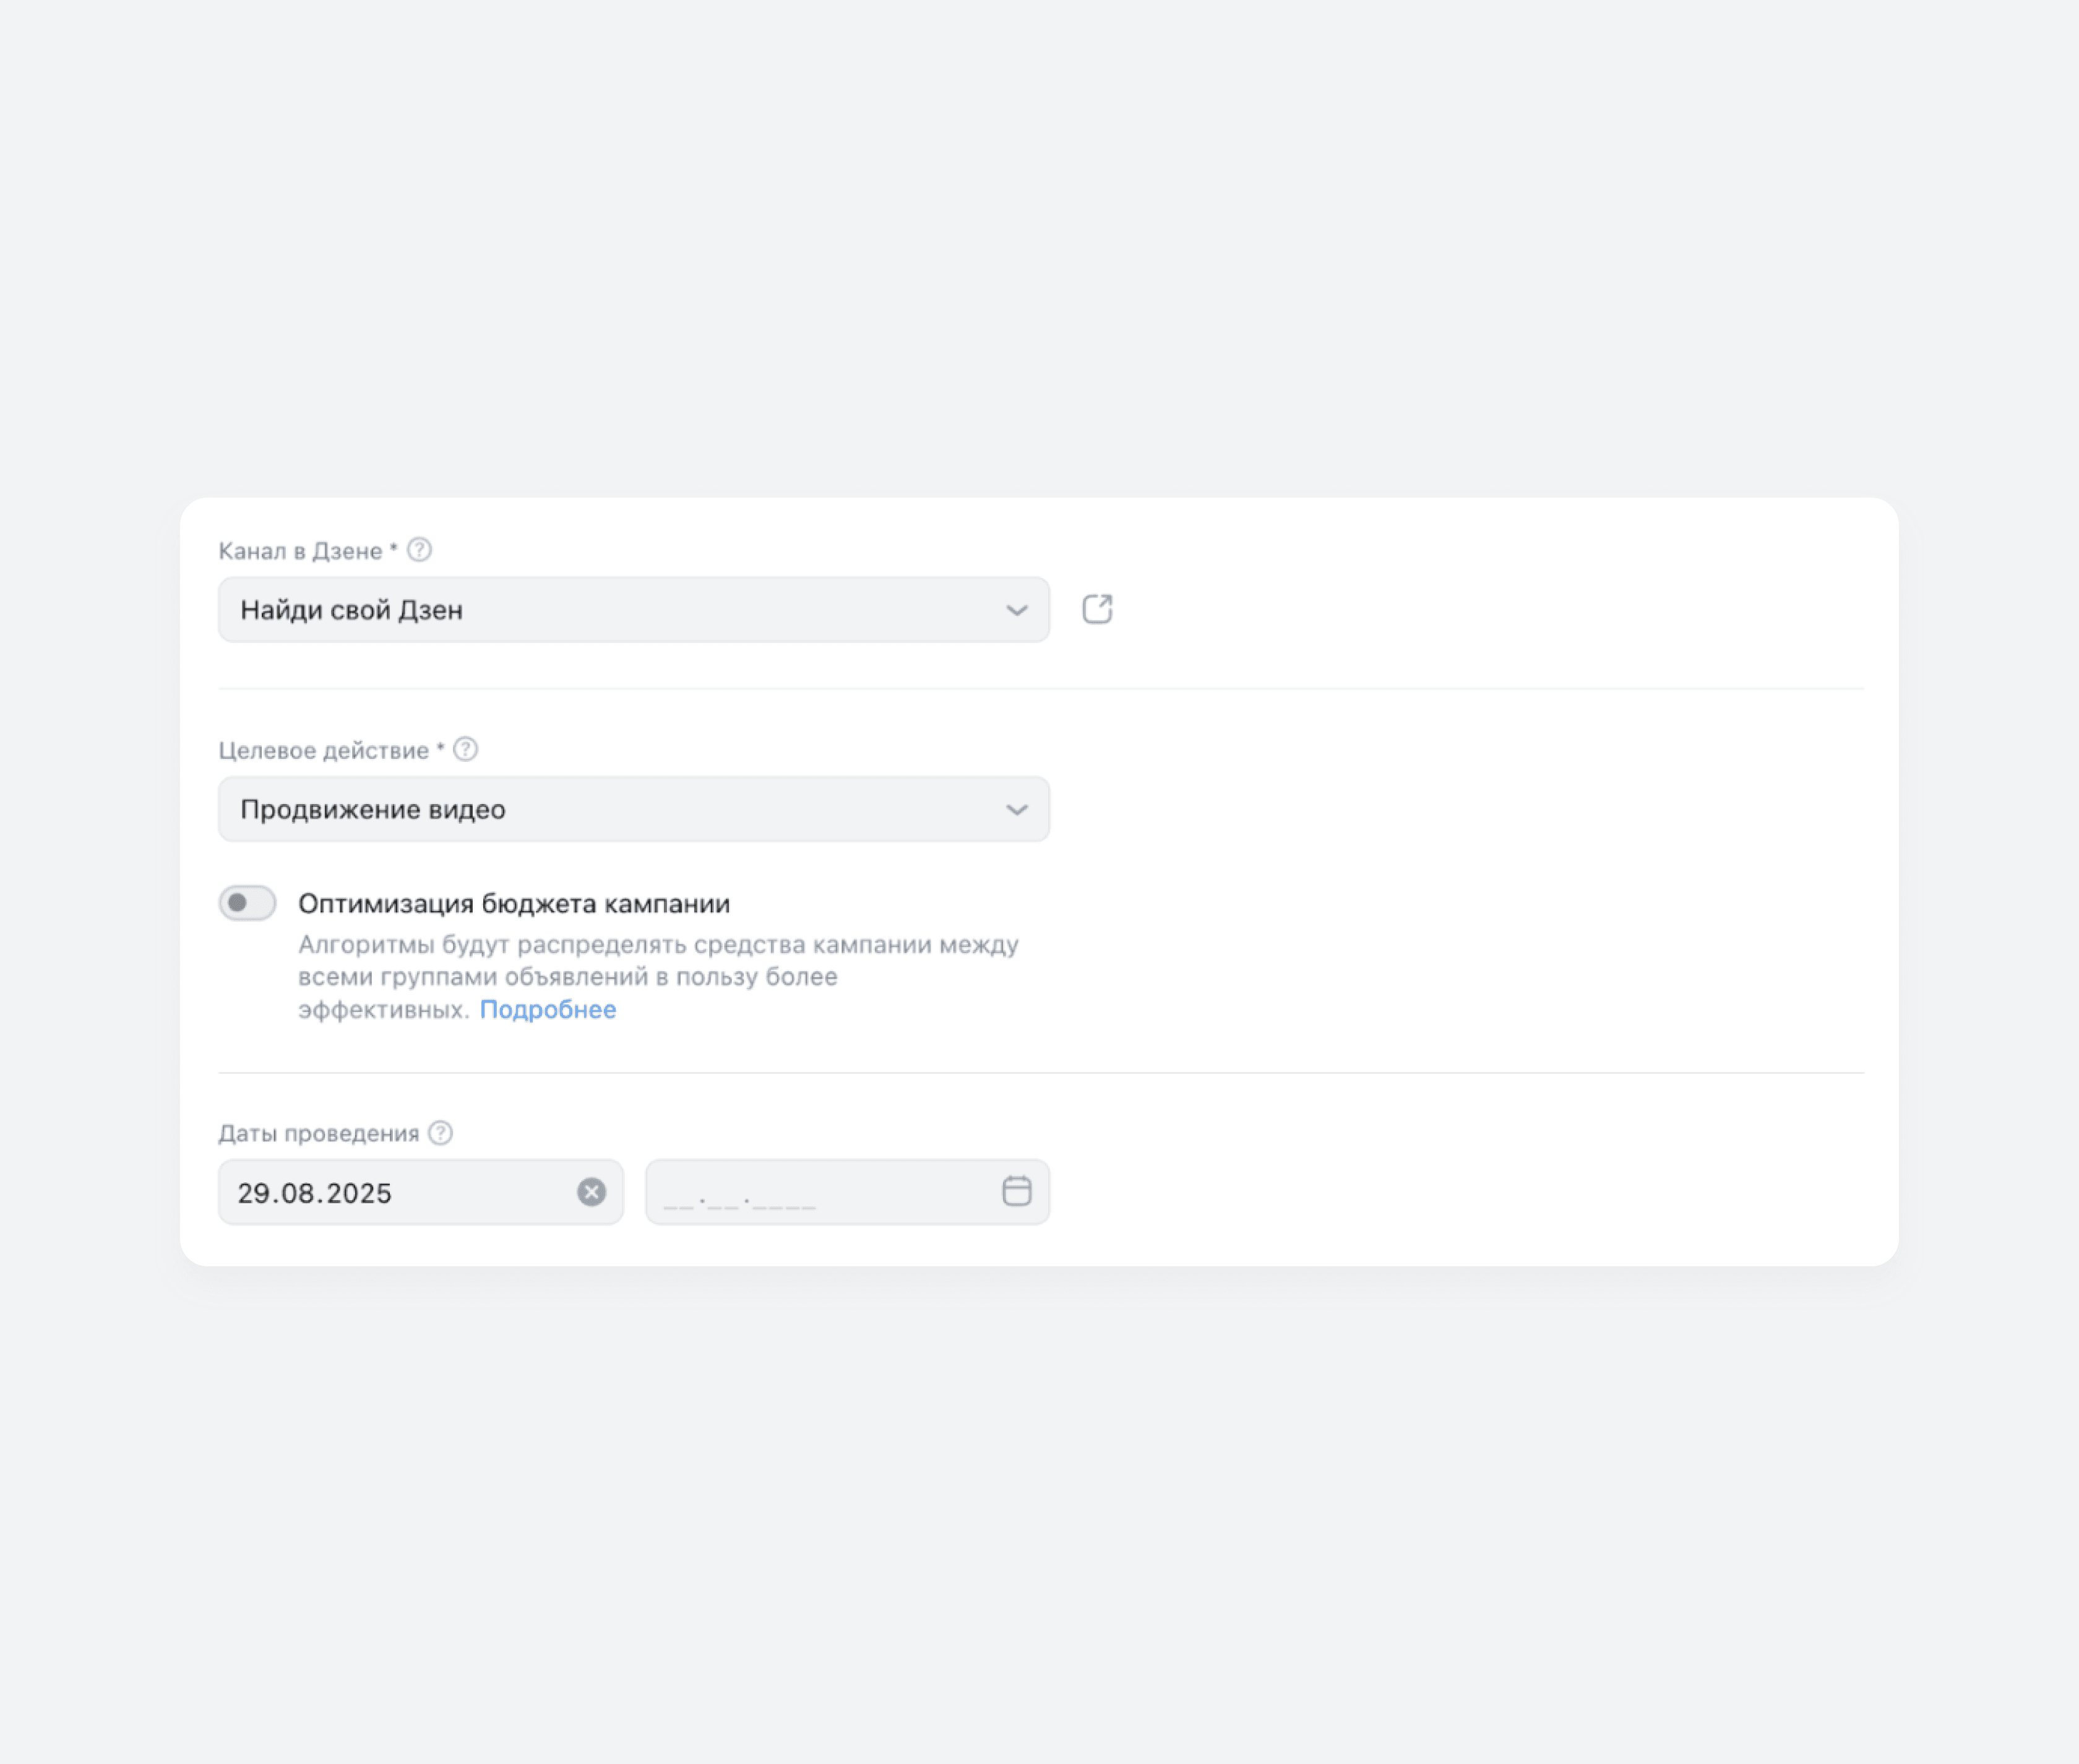Click the Даты проведения field label
The image size is (2079, 1764).
(319, 1133)
